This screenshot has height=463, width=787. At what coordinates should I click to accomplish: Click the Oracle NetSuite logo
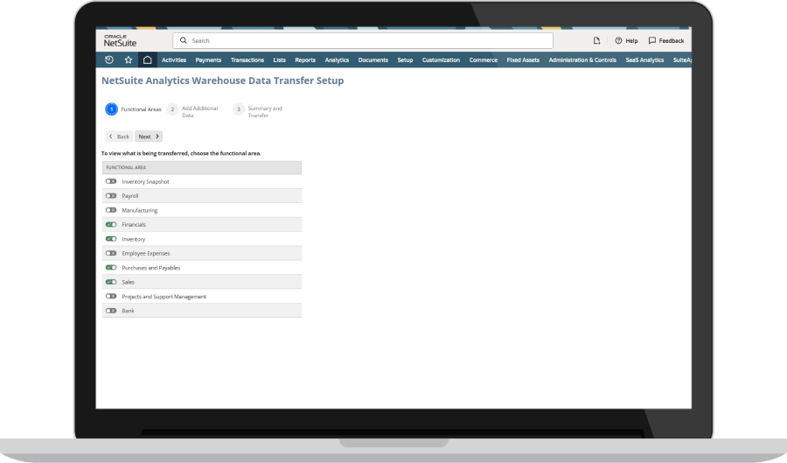click(x=119, y=40)
